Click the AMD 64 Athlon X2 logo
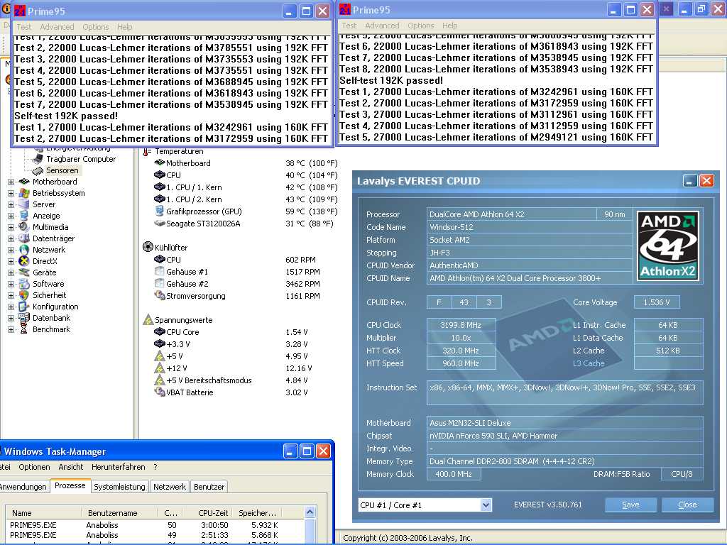Viewport: 727px width, 545px height. point(668,246)
